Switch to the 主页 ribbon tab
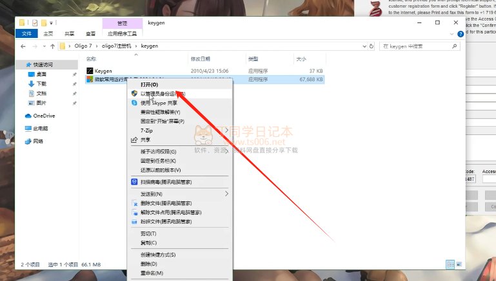496x281 pixels. (x=48, y=33)
